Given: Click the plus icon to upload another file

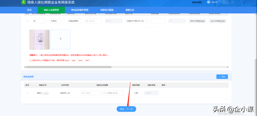Looking at the screenshot, I should click(60, 39).
